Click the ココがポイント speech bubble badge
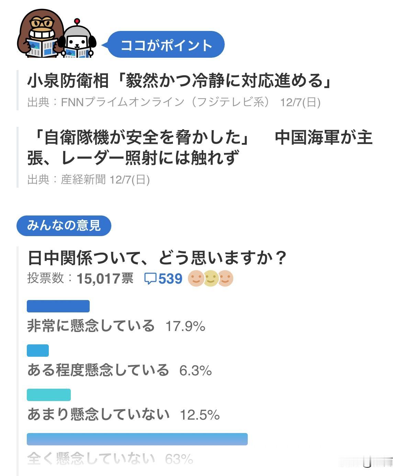Image resolution: width=402 pixels, height=476 pixels. [x=167, y=44]
